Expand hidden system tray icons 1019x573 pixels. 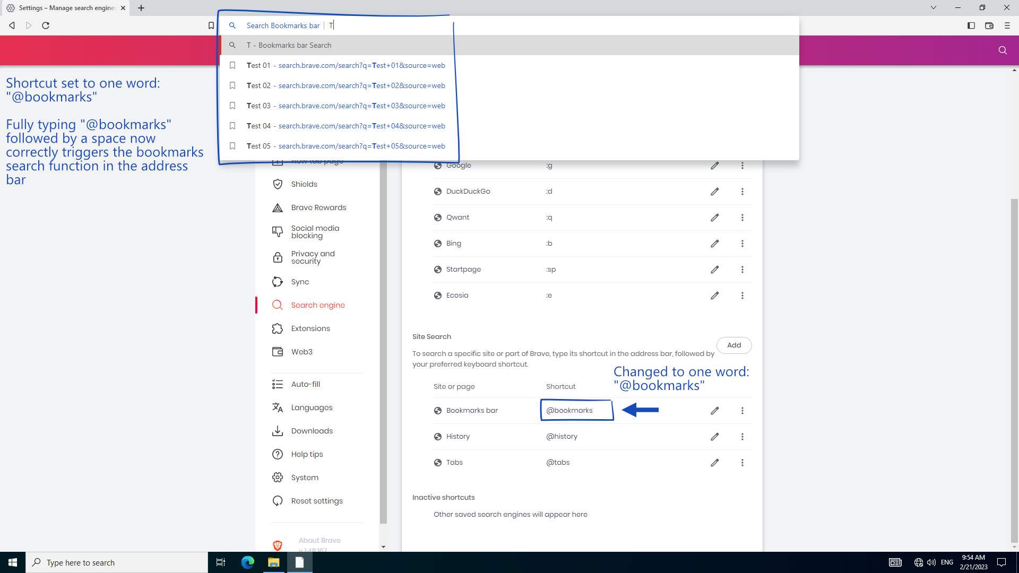coord(895,562)
